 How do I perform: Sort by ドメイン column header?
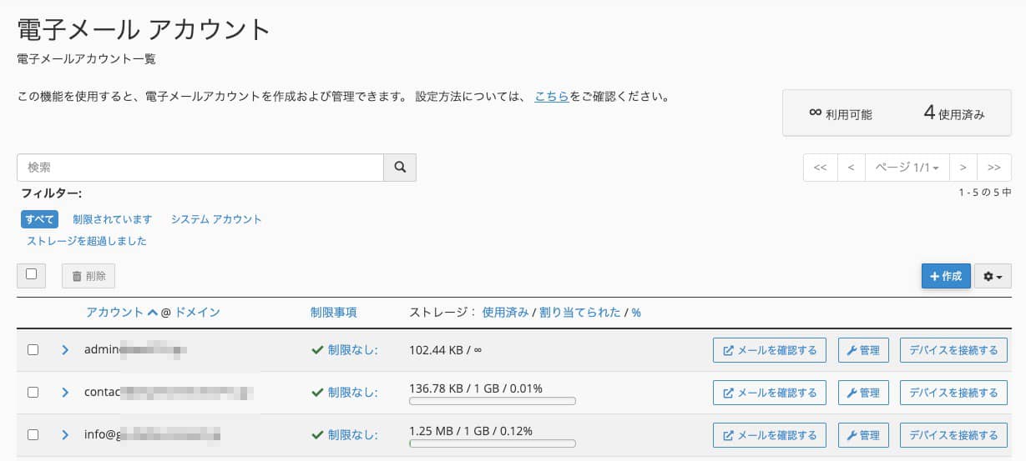pos(197,313)
